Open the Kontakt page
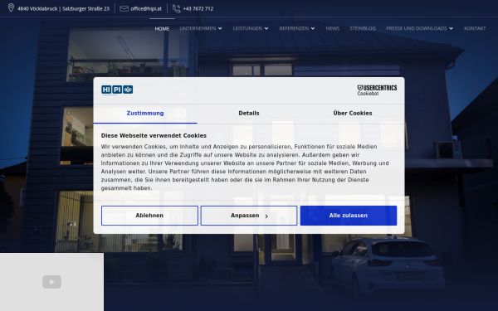The height and width of the screenshot is (311, 498). pos(475,28)
